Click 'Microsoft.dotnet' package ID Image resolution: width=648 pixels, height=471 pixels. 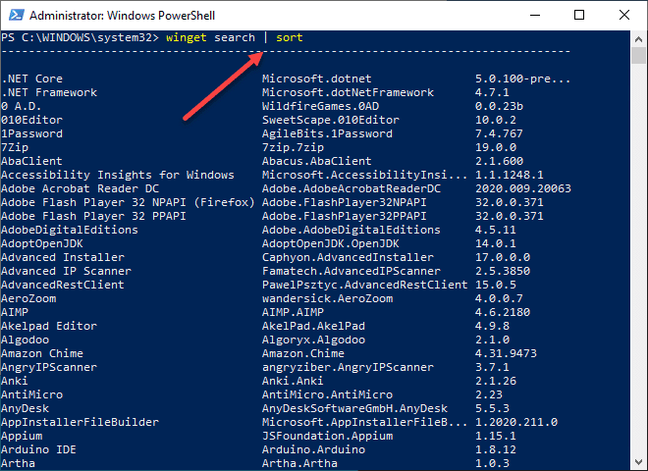[x=316, y=78]
